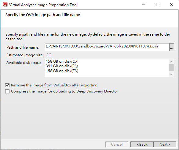179x150 pixels.
Task: Click the disk space list scroll up arrow
Action: (x=171, y=62)
